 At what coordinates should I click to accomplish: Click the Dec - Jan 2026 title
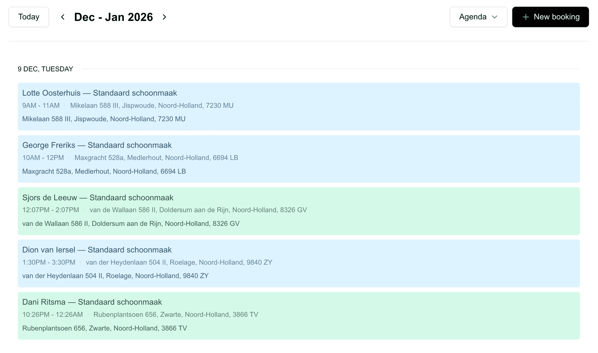pyautogui.click(x=114, y=17)
